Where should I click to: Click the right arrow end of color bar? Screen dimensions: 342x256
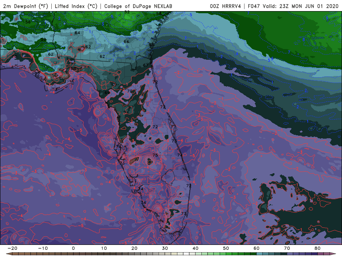point(334,254)
